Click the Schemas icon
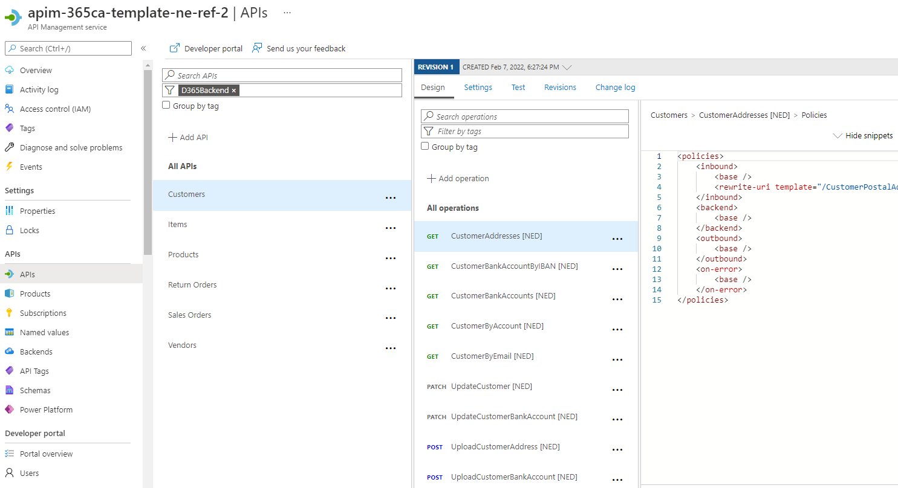Image resolution: width=898 pixels, height=488 pixels. [x=9, y=390]
